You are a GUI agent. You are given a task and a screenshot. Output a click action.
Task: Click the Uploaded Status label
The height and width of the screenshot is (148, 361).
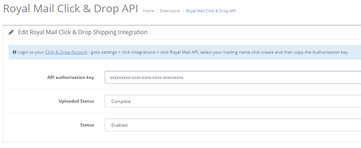click(x=76, y=101)
